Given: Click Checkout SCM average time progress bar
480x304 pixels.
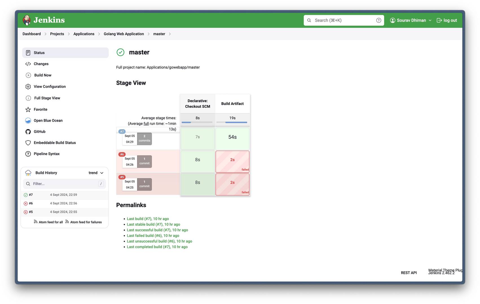Looking at the screenshot, I should (x=197, y=122).
